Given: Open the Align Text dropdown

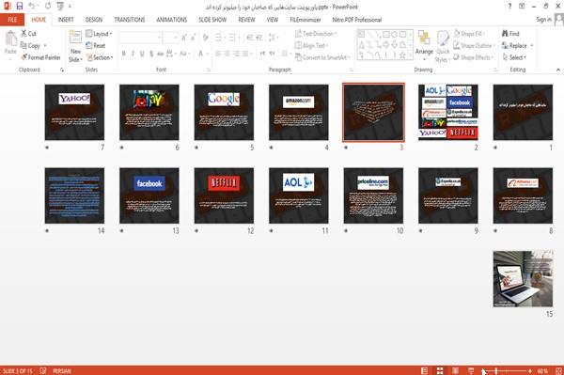Looking at the screenshot, I should pyautogui.click(x=311, y=45).
